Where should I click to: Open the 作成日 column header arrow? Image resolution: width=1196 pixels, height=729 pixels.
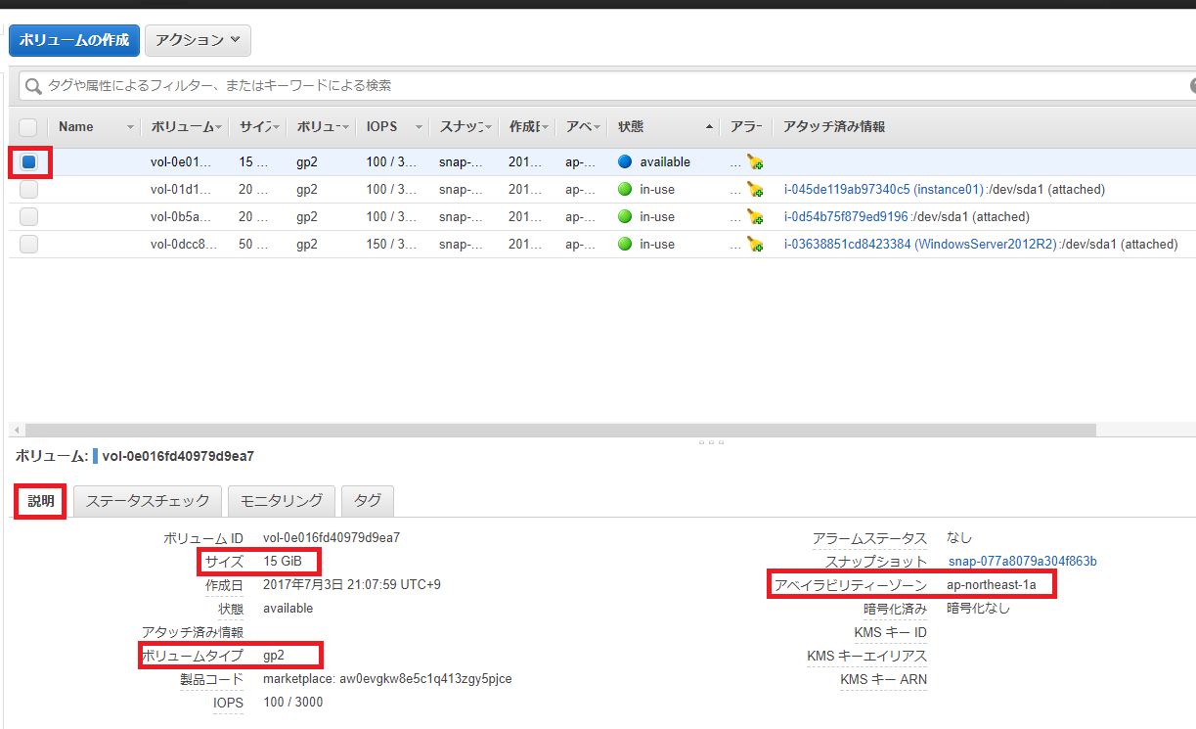pyautogui.click(x=546, y=128)
